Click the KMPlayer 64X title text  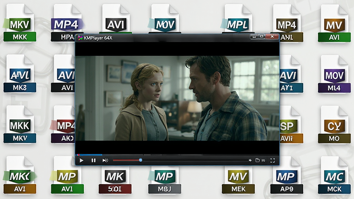[x=98, y=38]
